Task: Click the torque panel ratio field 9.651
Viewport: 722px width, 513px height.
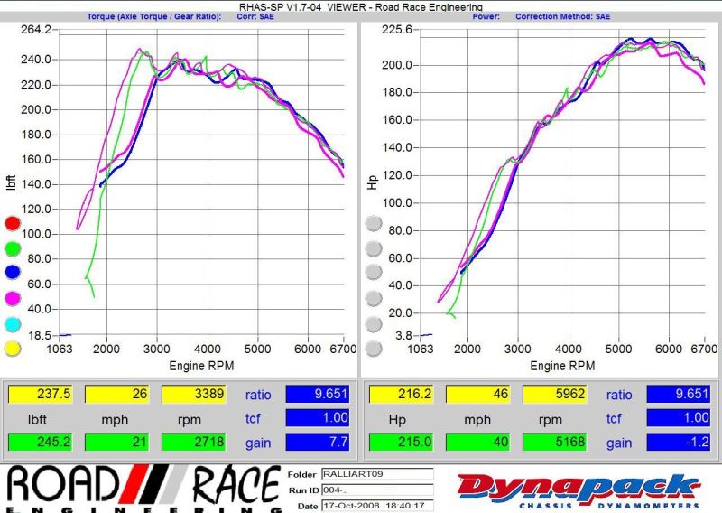Action: coord(318,395)
